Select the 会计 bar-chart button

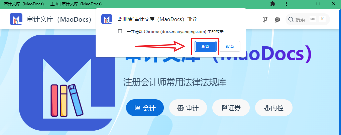[x=145, y=108]
